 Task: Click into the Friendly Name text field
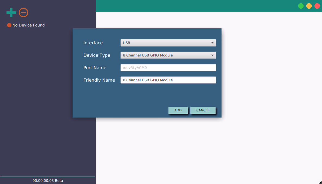click(x=168, y=80)
